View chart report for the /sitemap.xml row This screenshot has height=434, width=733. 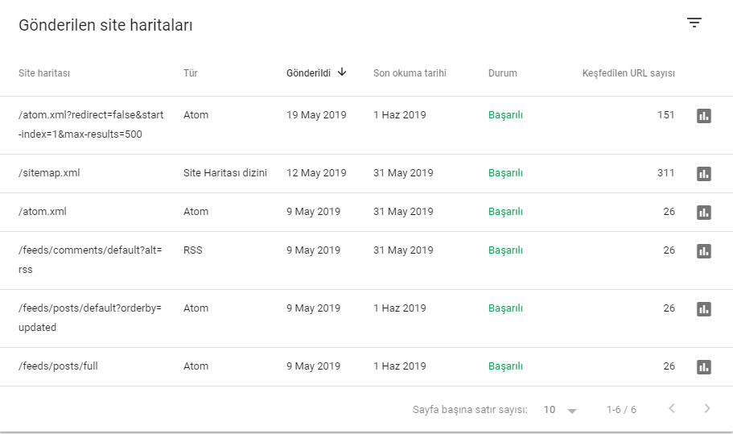pos(703,173)
